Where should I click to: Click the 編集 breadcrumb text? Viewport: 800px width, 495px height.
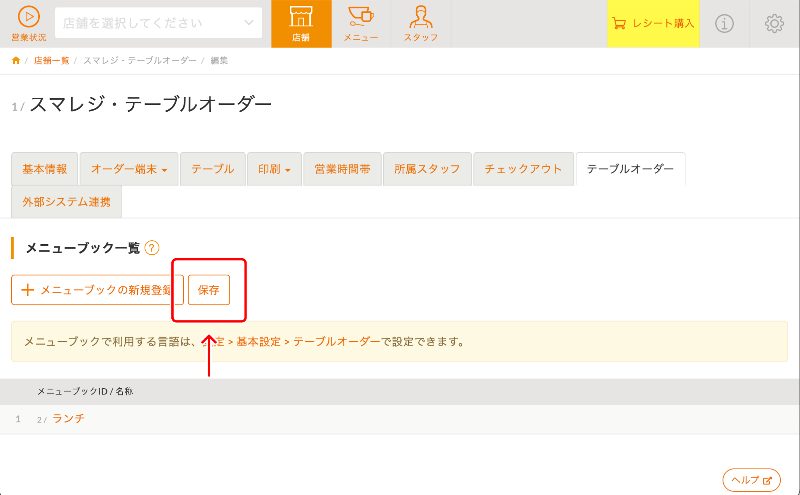[x=219, y=60]
